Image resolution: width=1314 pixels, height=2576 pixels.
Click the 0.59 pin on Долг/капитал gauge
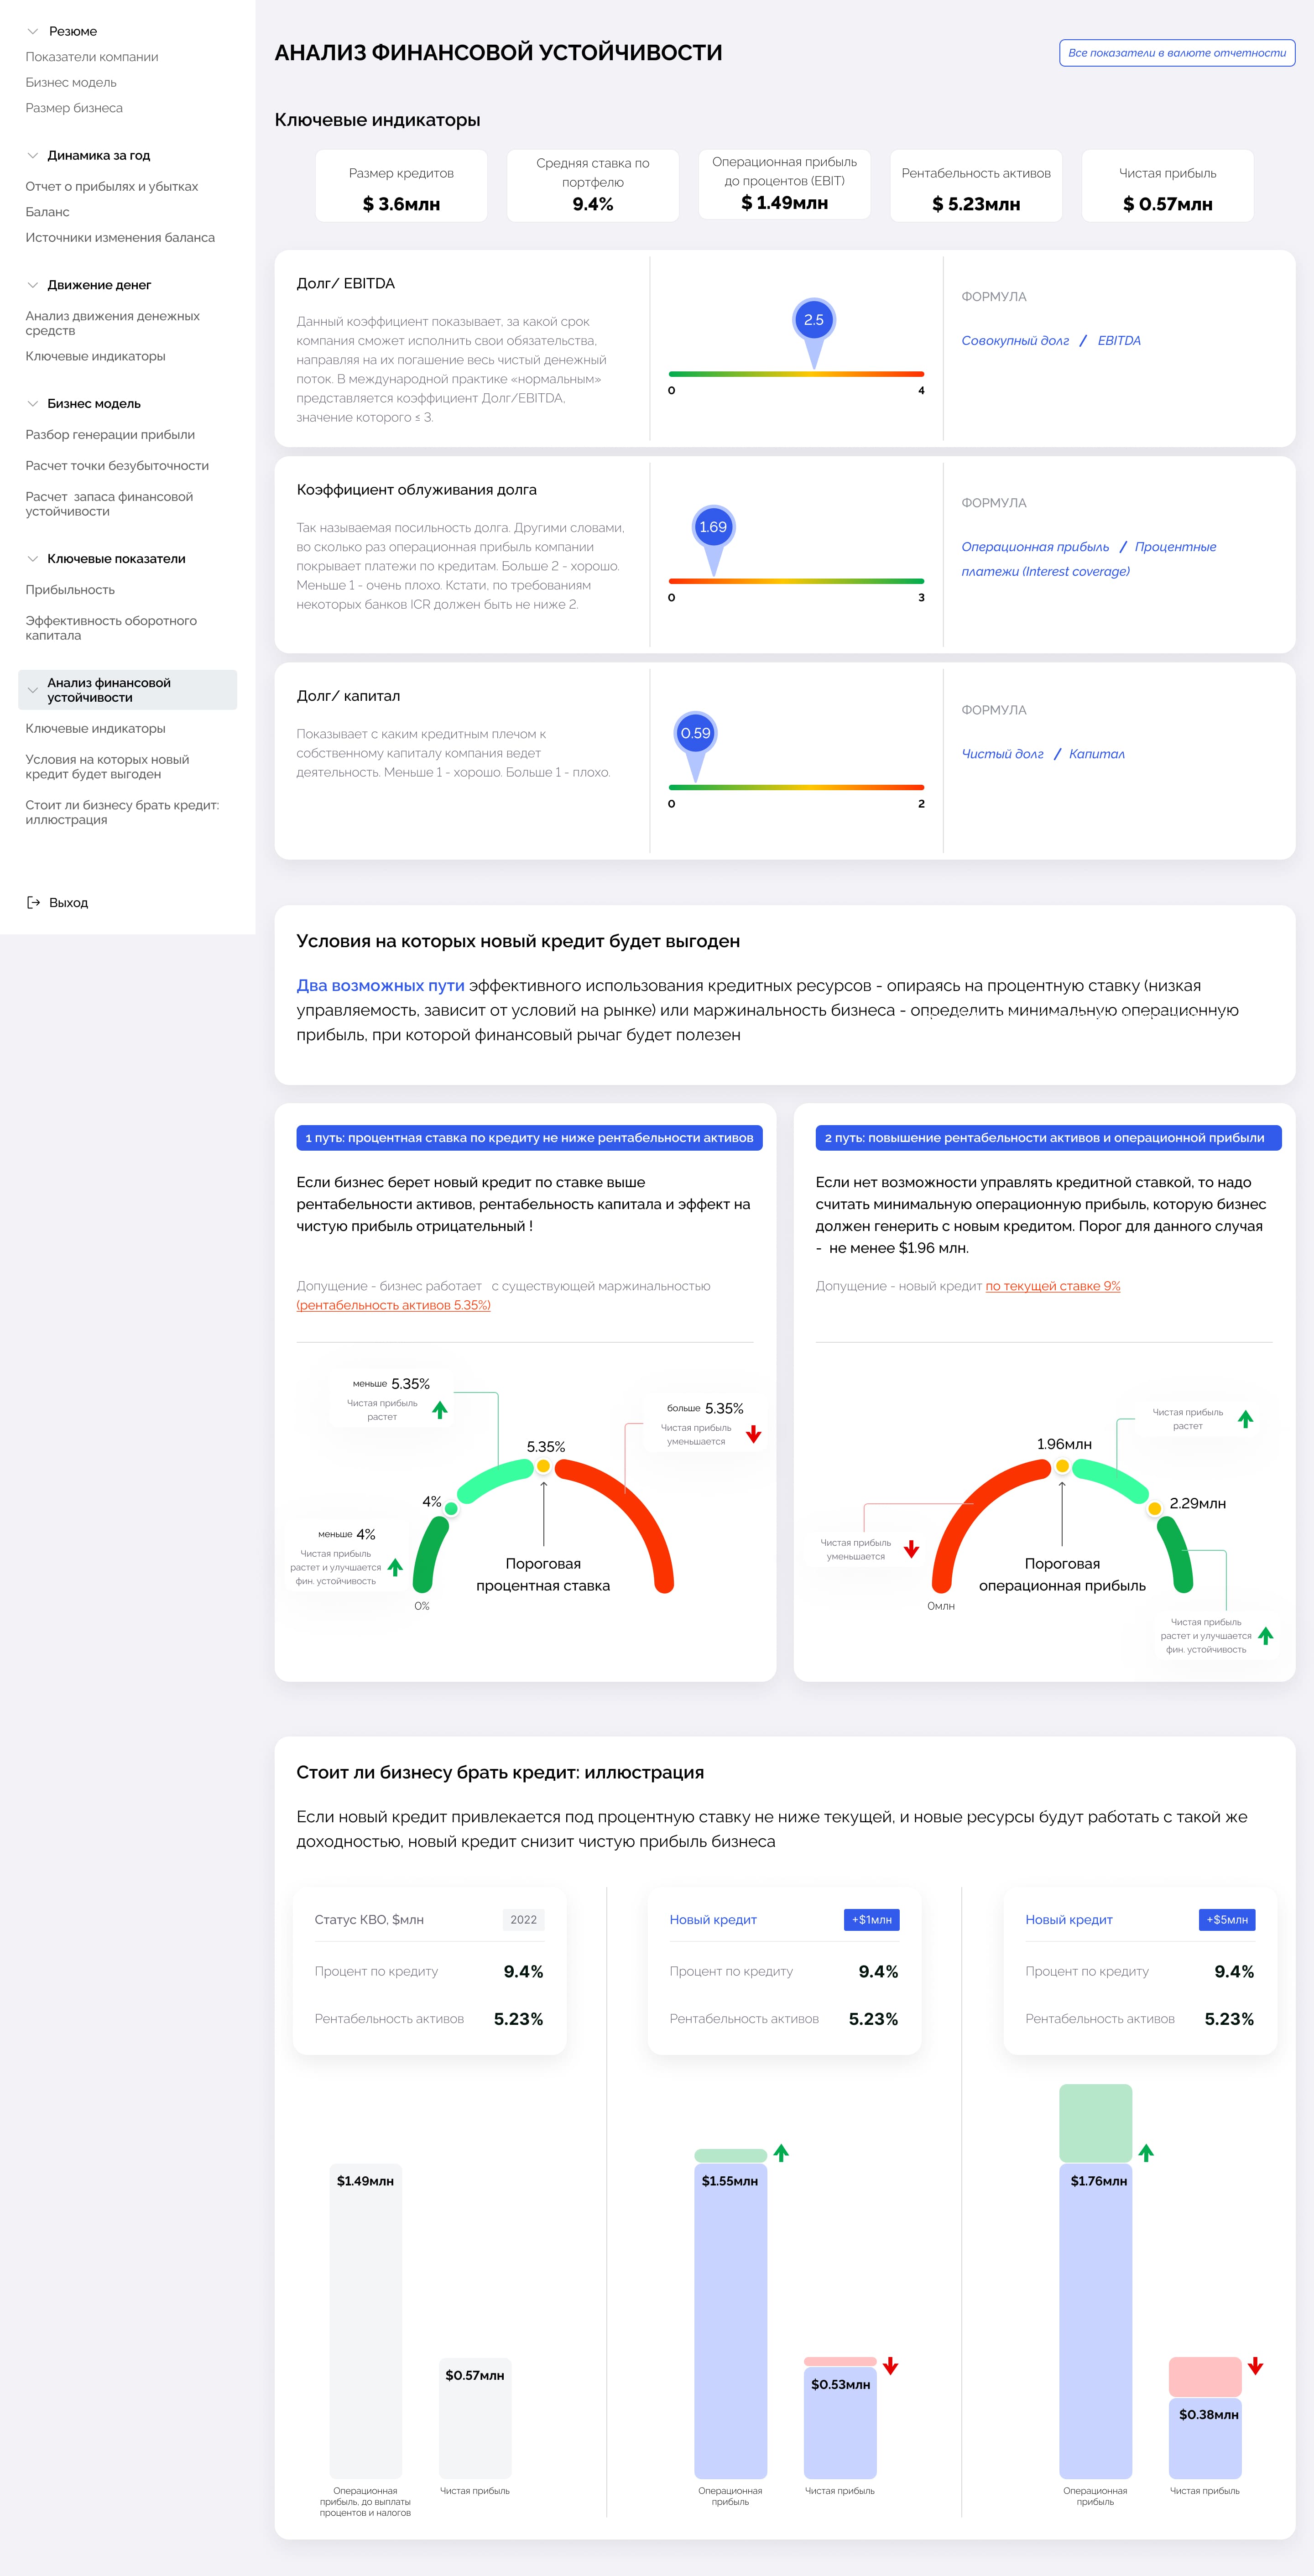(695, 733)
